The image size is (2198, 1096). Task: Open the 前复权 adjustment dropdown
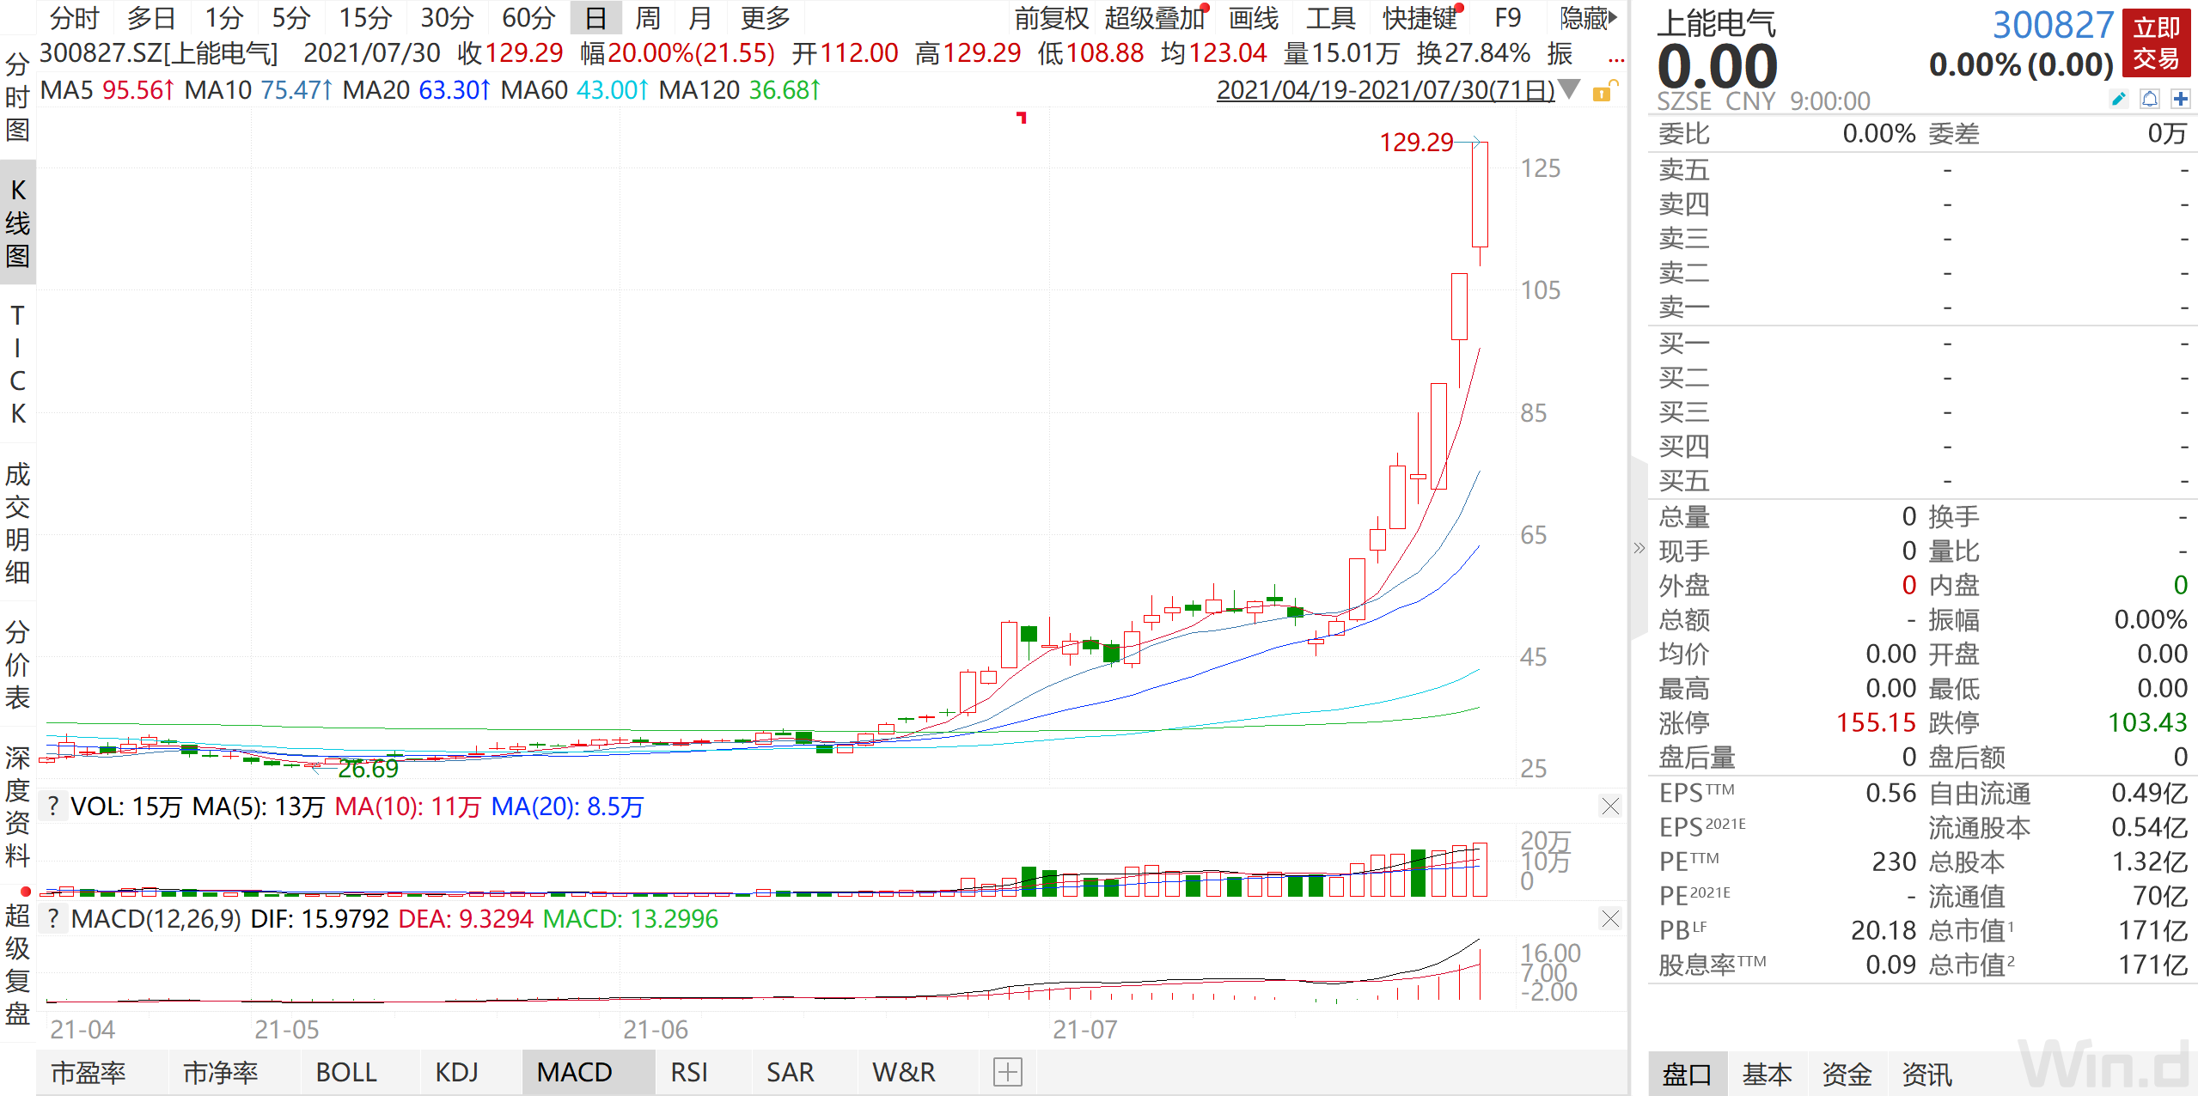(x=1051, y=17)
